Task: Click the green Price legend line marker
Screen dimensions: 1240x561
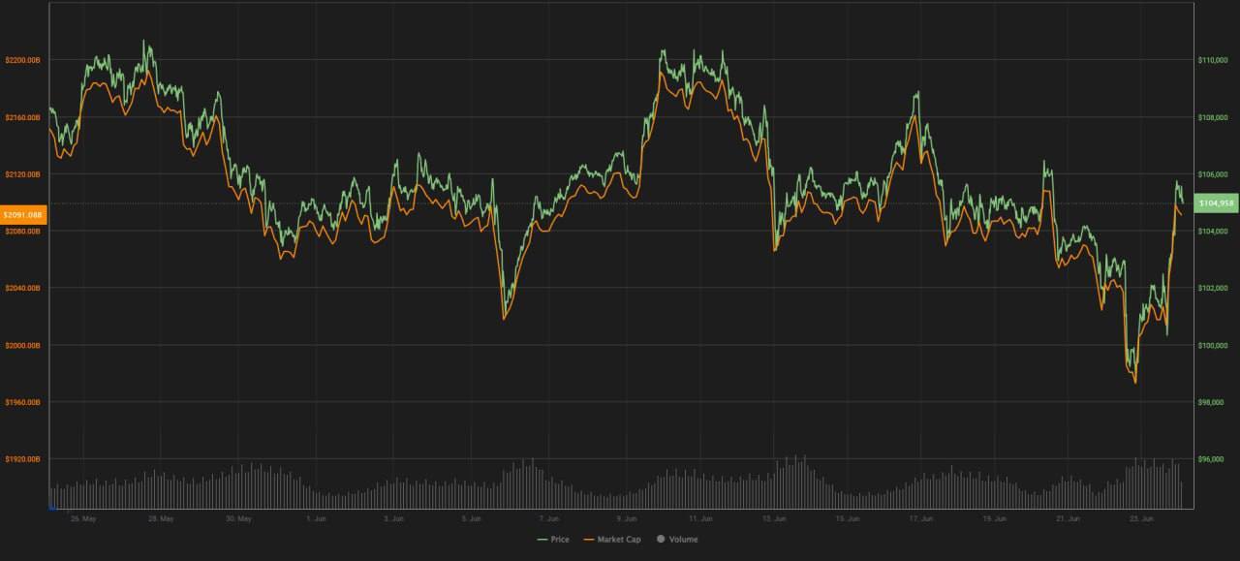Action: (542, 539)
